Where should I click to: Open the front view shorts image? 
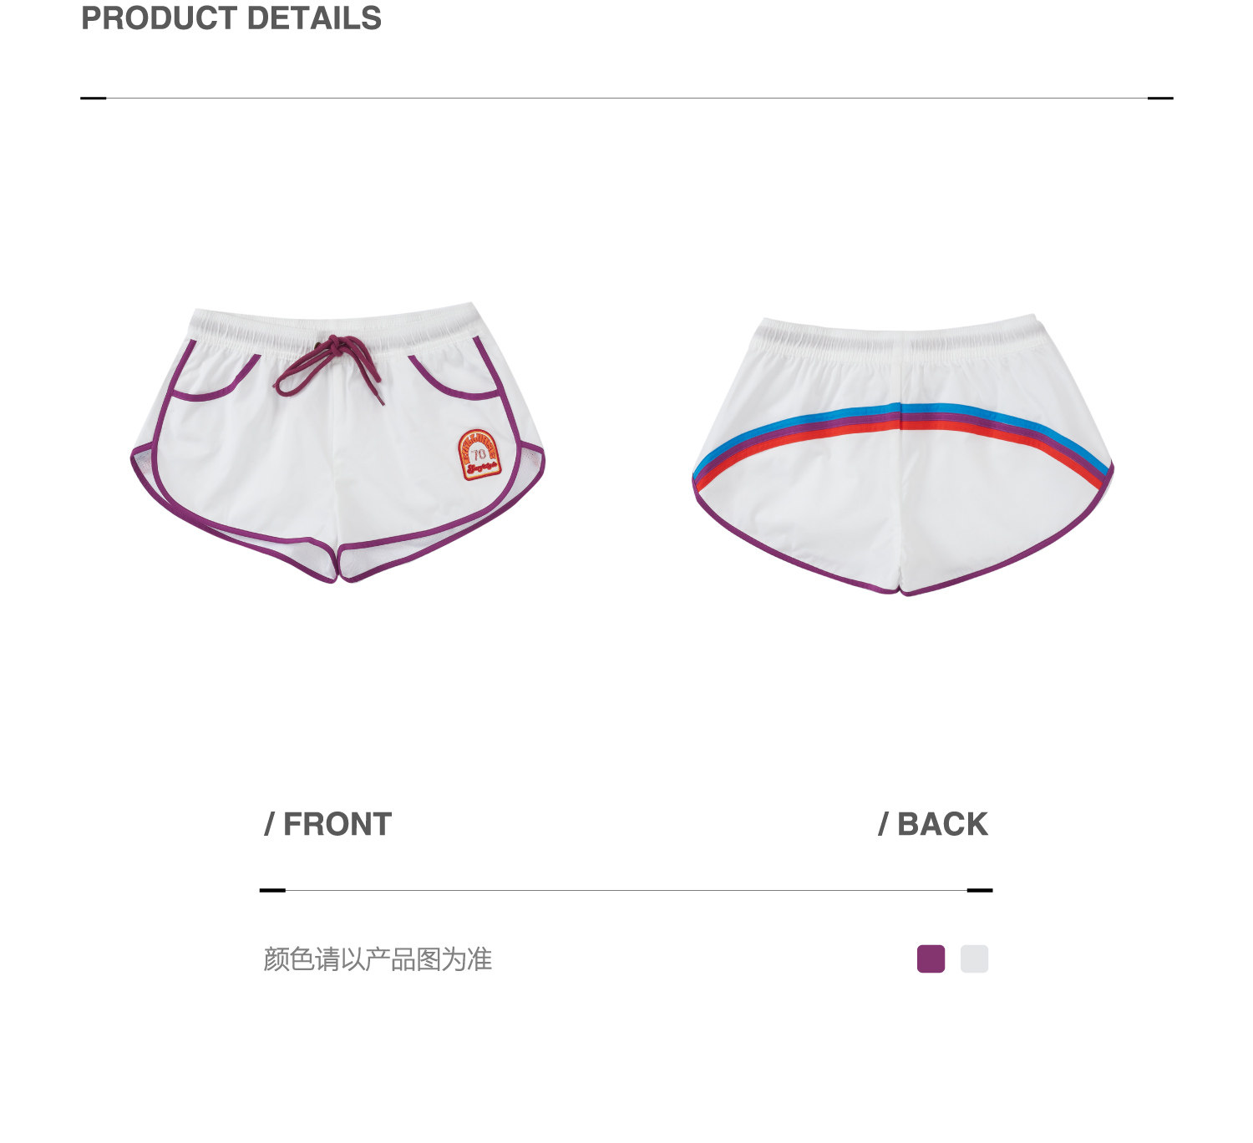pos(337,443)
